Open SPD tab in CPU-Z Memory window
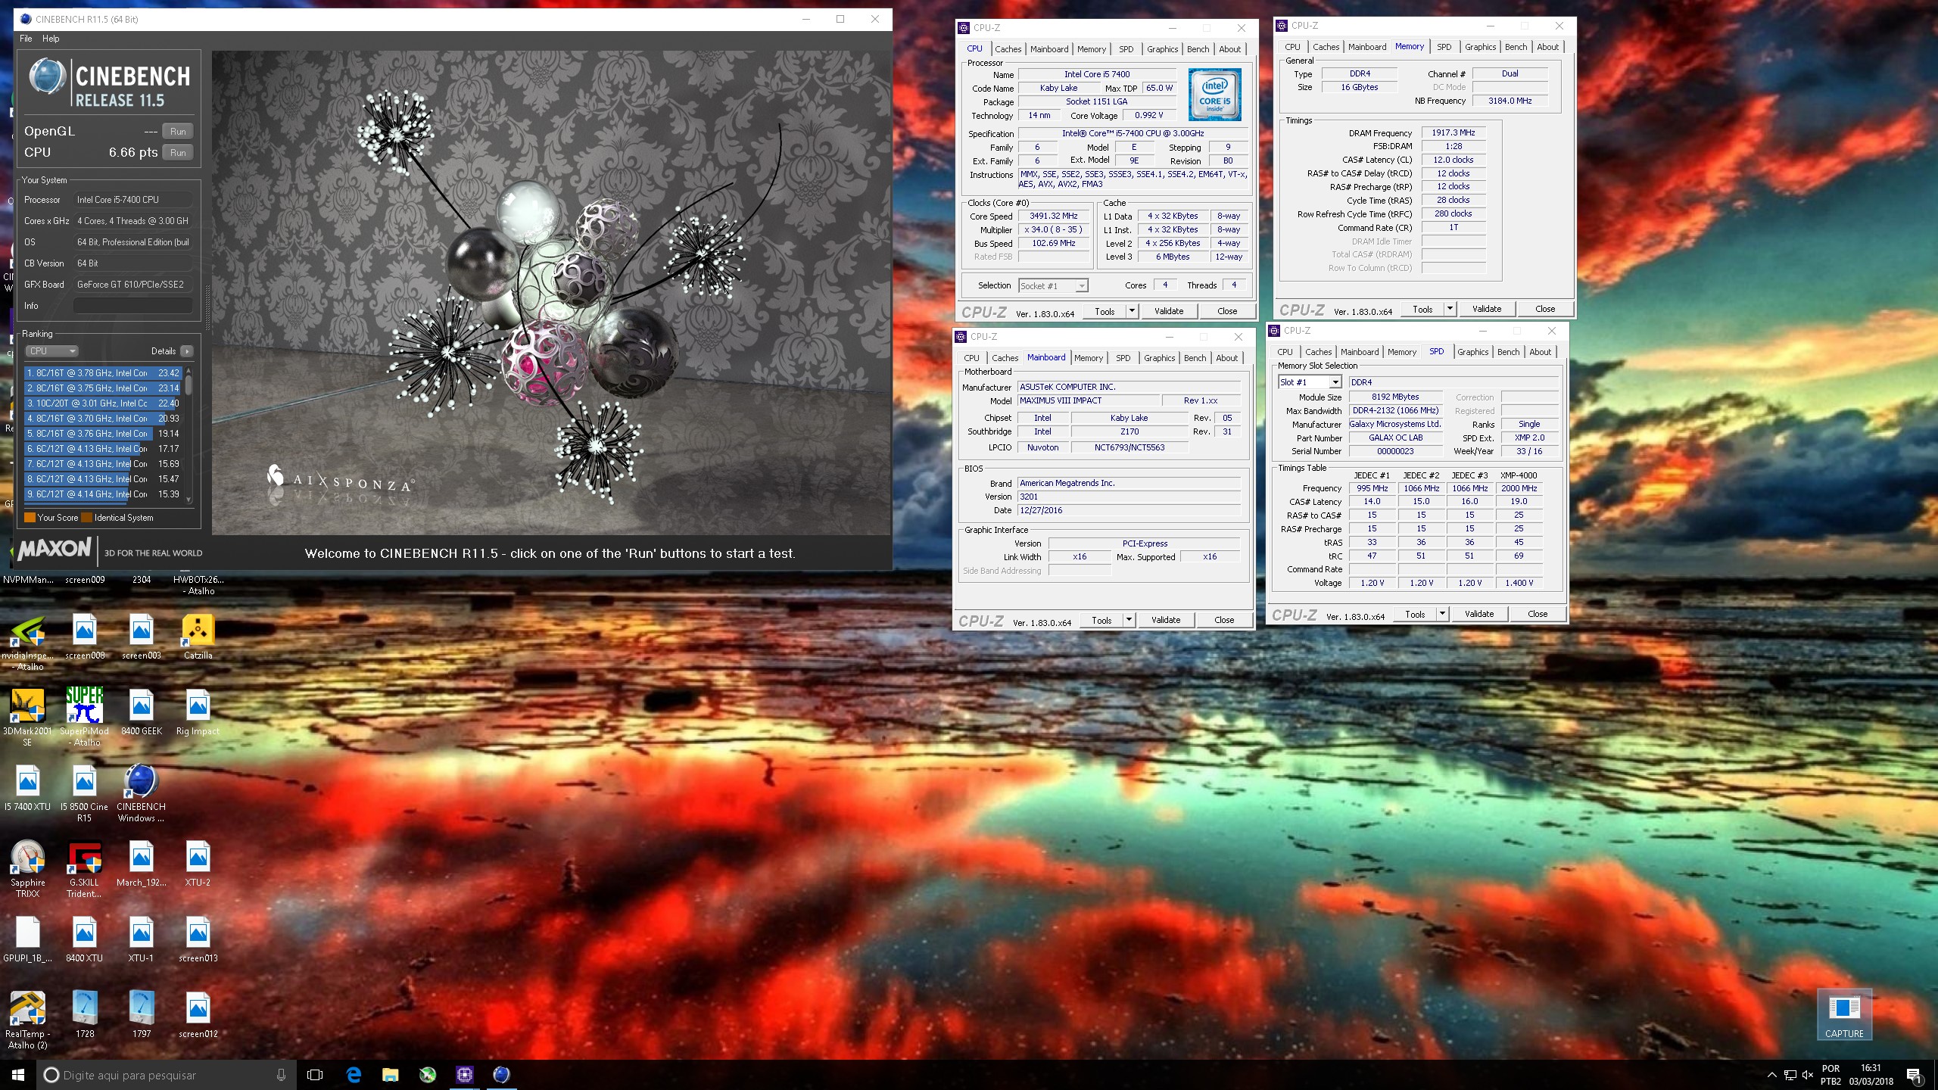This screenshot has width=1938, height=1090. click(1444, 47)
